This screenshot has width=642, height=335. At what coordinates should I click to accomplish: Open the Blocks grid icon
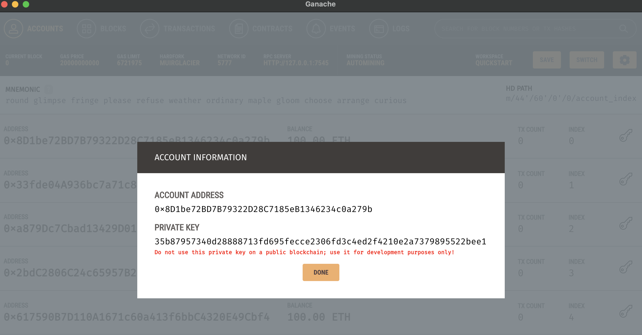[x=86, y=29]
